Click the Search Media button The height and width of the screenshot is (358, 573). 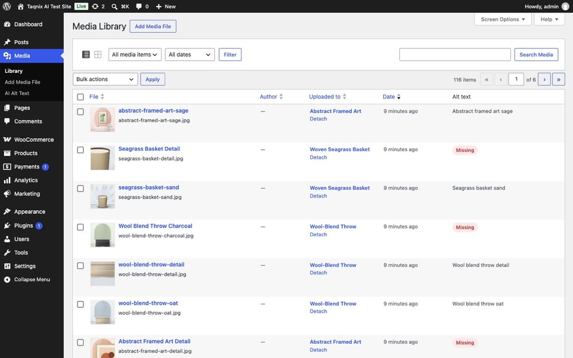[536, 54]
